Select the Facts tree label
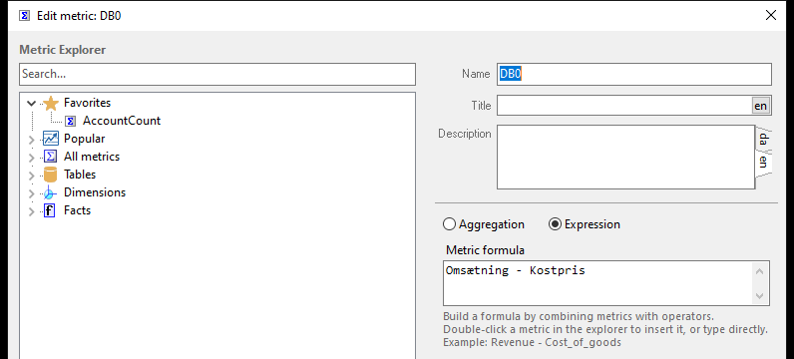Screen dimensions: 794x359 [x=77, y=210]
